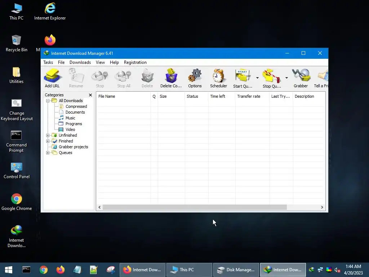The height and width of the screenshot is (277, 369).
Task: Select the Programs category
Action: [70, 124]
